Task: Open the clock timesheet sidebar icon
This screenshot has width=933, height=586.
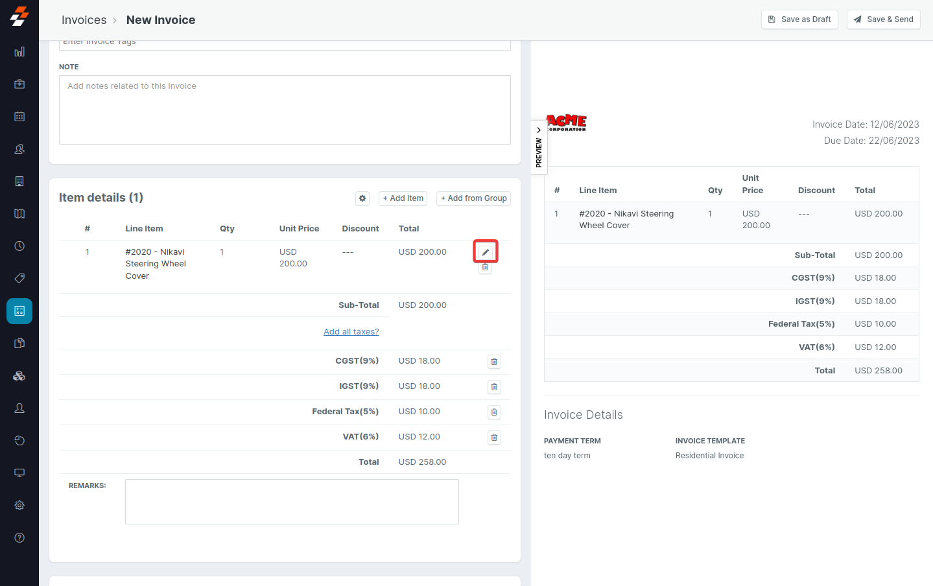Action: click(19, 246)
